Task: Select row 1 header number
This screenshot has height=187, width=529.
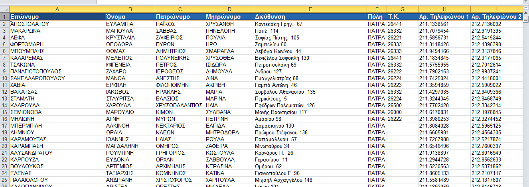Action: [4, 17]
